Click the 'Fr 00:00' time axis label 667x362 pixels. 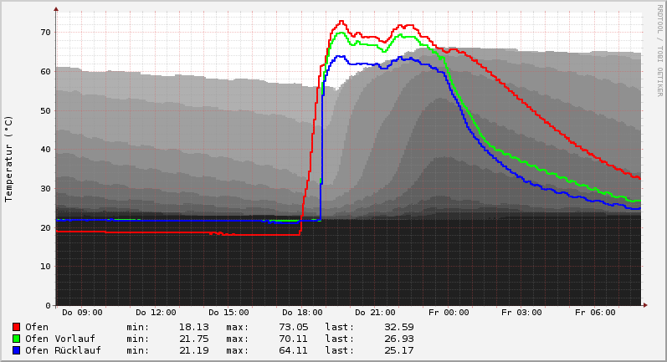(x=449, y=313)
